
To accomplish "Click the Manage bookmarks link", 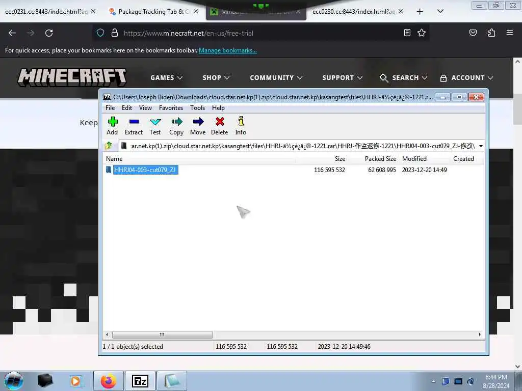I will [x=228, y=50].
